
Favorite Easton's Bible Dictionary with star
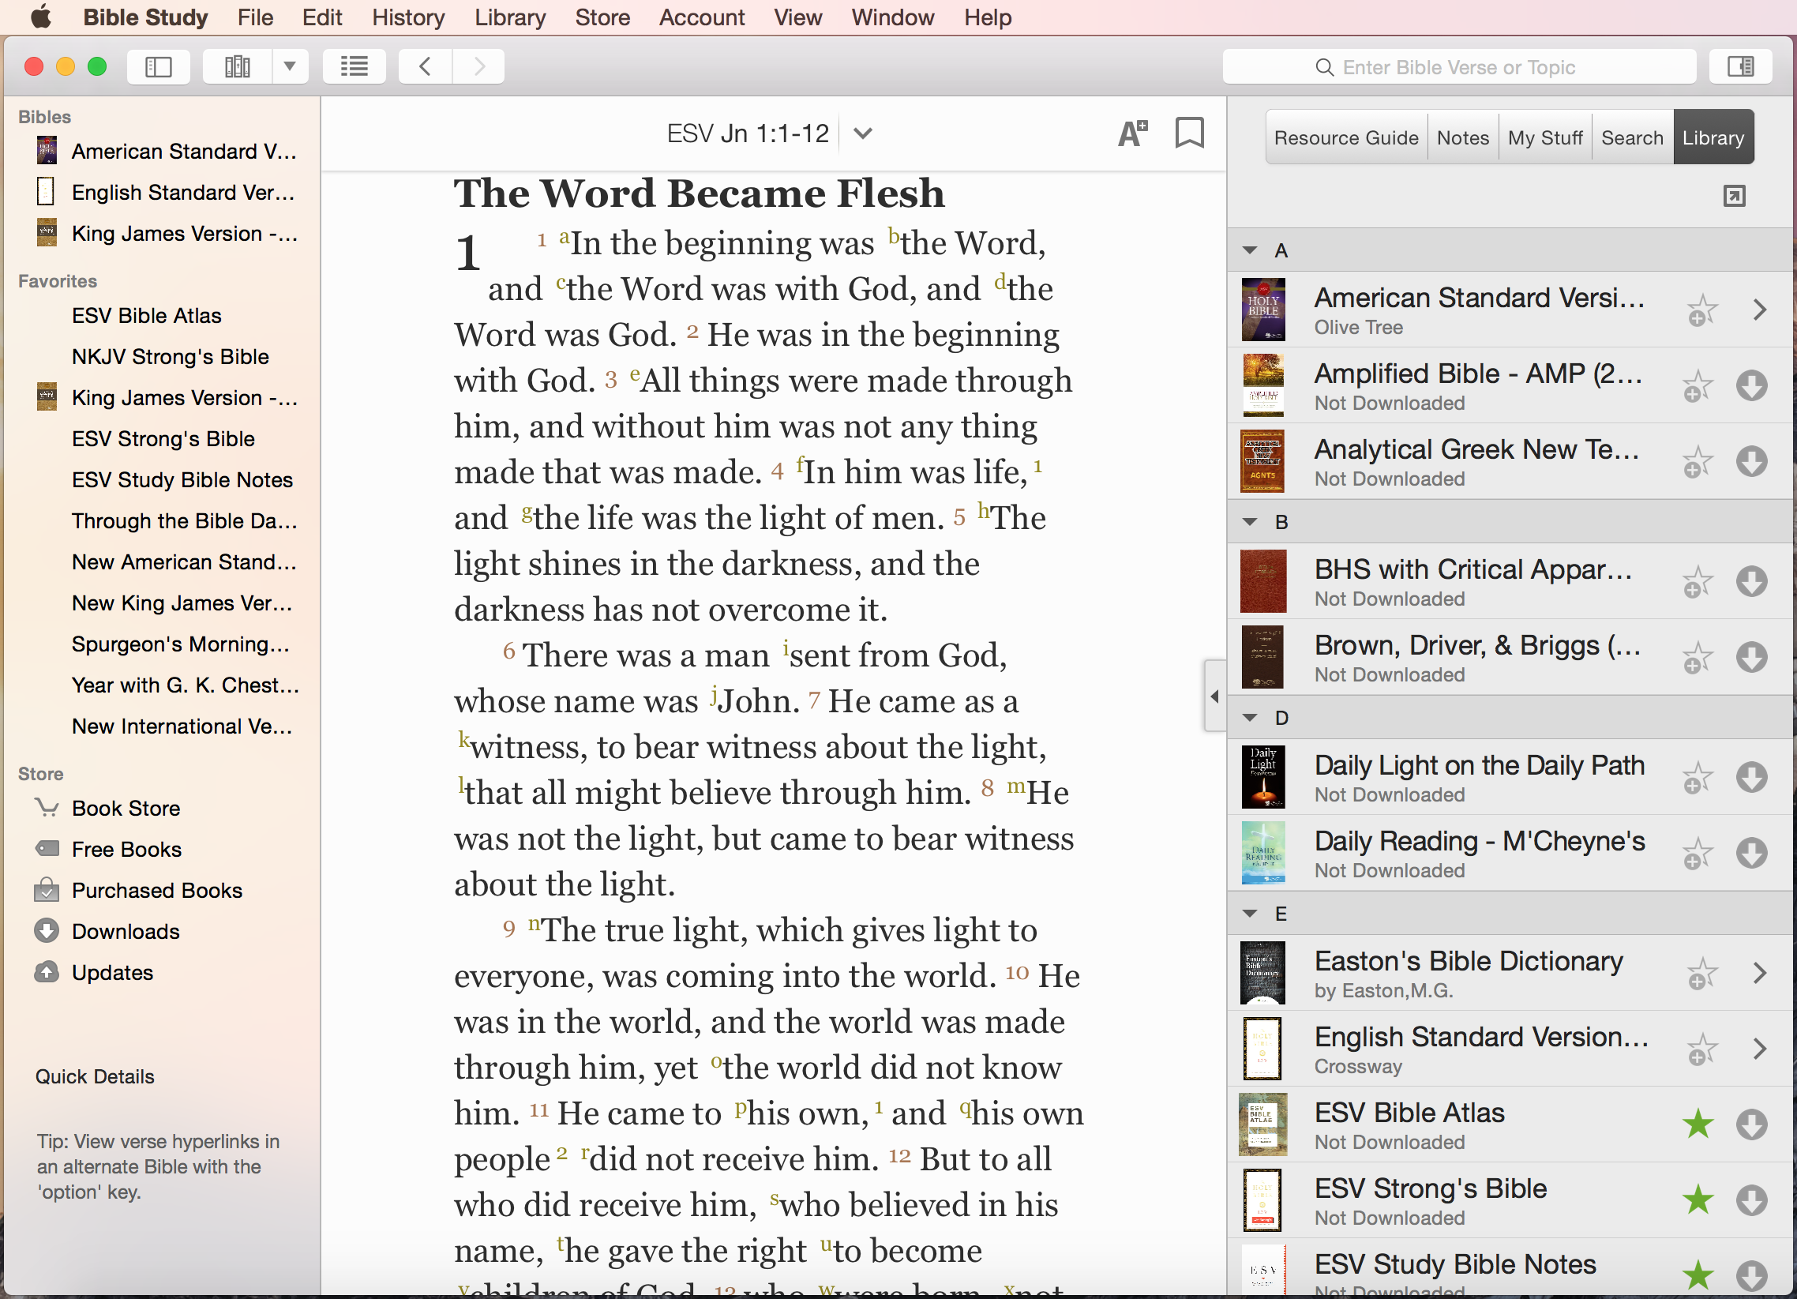[1701, 972]
